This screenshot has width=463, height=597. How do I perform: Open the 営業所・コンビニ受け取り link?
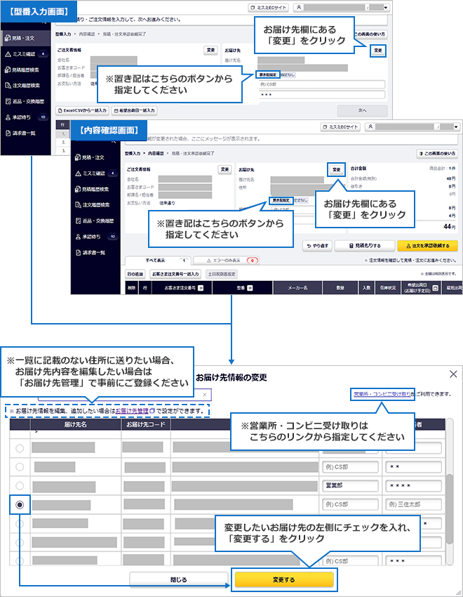point(382,394)
